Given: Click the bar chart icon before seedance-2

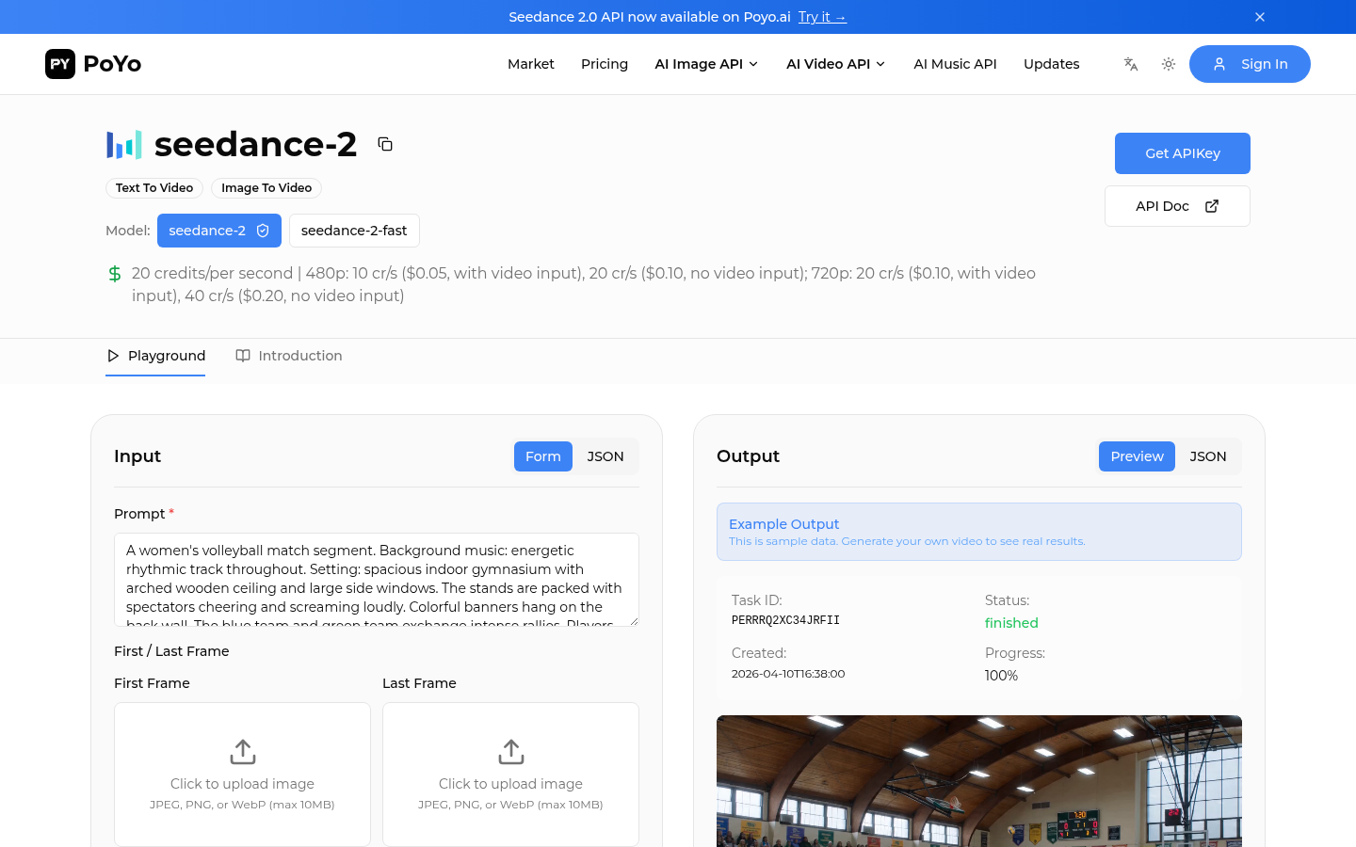Looking at the screenshot, I should [123, 144].
